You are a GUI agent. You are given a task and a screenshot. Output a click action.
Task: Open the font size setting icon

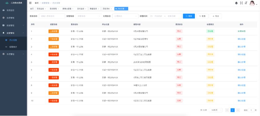(x=246, y=3)
